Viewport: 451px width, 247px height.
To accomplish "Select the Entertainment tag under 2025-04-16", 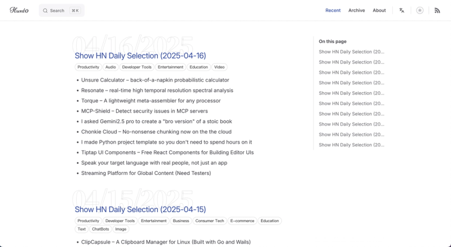I will click(170, 67).
